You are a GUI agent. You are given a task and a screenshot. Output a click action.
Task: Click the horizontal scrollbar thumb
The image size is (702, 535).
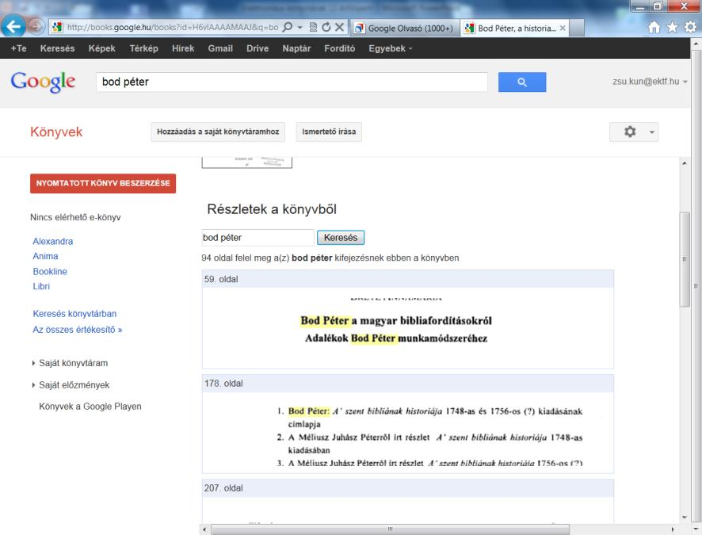coord(390,529)
